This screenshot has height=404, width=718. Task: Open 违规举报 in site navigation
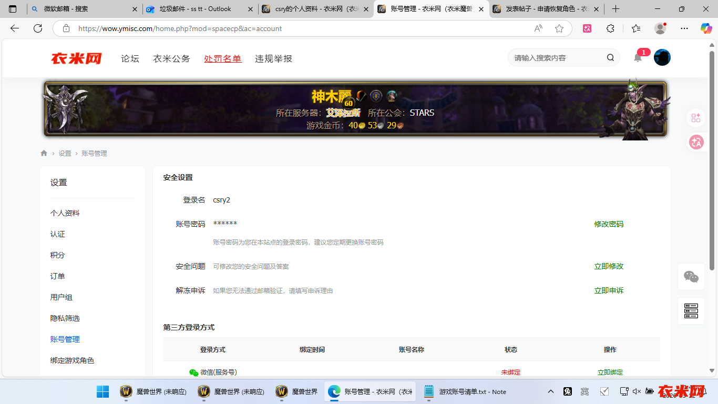273,58
